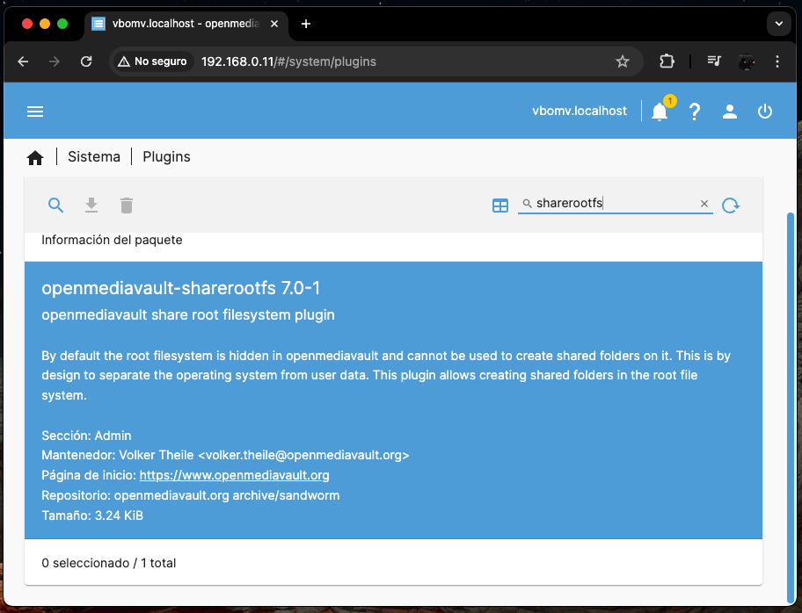The image size is (802, 613).
Task: Open the browser profile avatar
Action: click(x=747, y=61)
